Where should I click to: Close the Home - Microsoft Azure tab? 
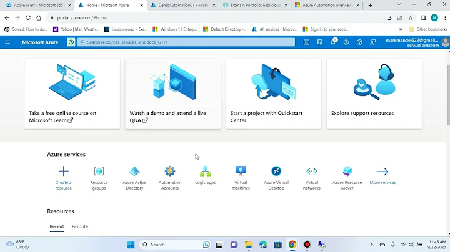pyautogui.click(x=141, y=5)
